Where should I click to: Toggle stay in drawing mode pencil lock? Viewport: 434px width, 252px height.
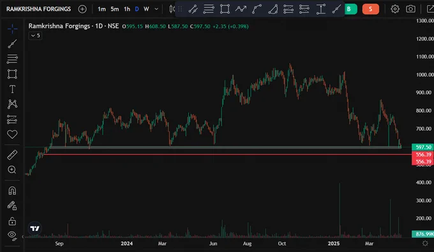pos(12,206)
